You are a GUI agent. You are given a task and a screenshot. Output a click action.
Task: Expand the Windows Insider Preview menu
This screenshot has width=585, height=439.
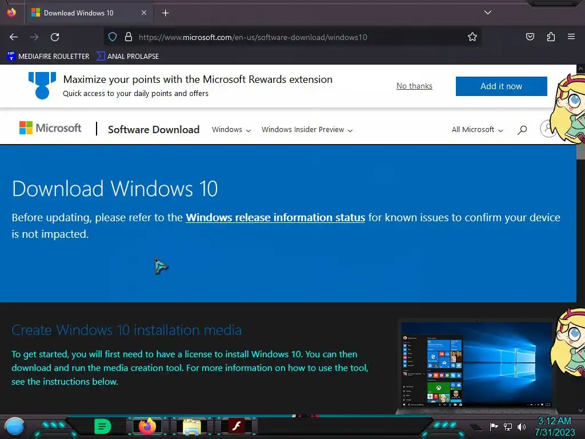(x=307, y=130)
